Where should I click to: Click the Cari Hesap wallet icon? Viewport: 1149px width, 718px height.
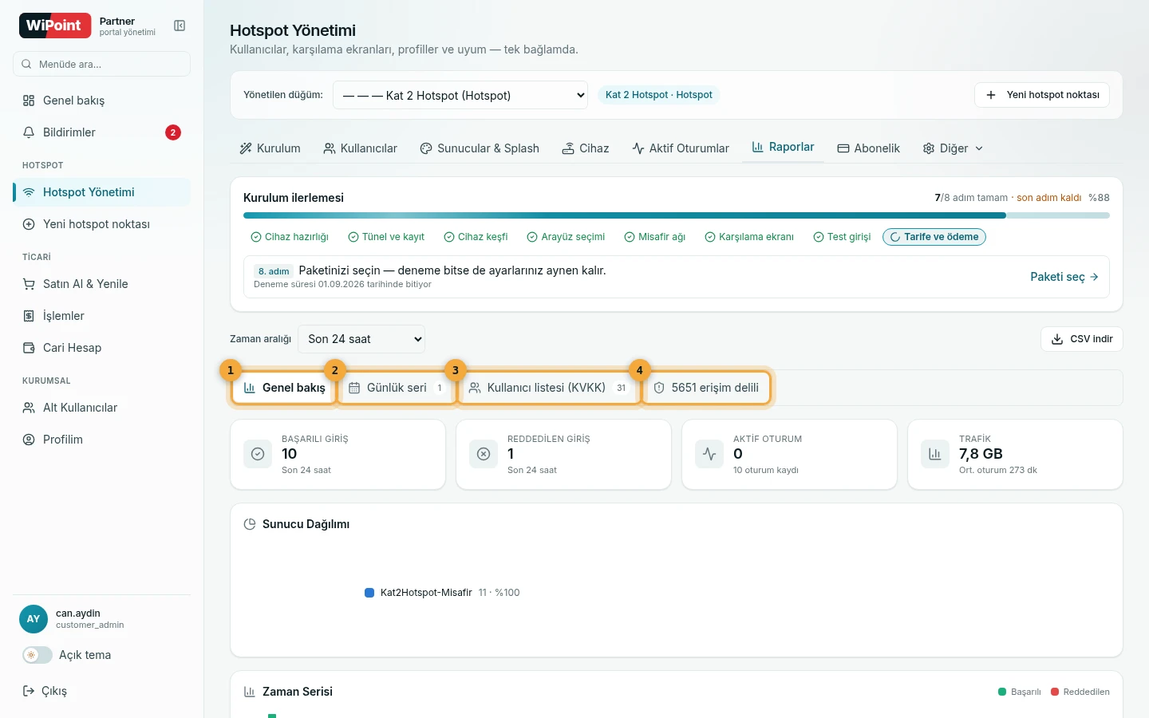pos(29,348)
